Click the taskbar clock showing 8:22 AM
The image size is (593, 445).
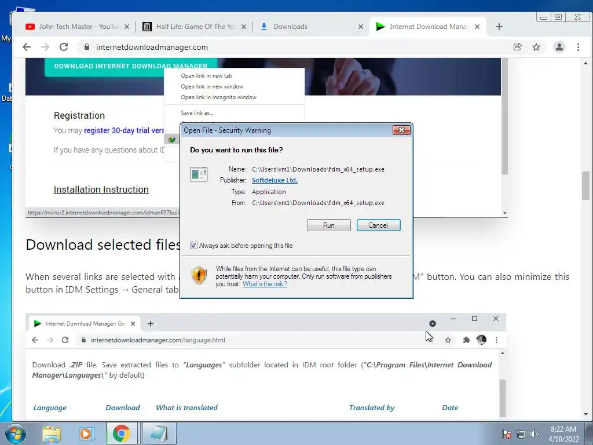tap(563, 433)
